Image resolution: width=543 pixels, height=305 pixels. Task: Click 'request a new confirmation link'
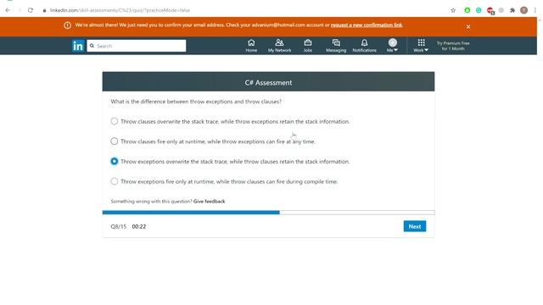pos(367,25)
